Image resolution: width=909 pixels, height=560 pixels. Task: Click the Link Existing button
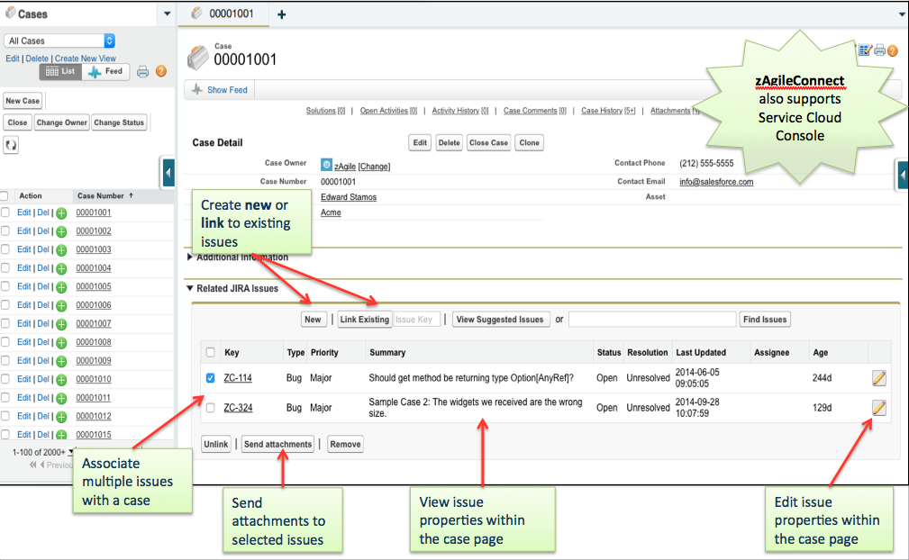[365, 319]
